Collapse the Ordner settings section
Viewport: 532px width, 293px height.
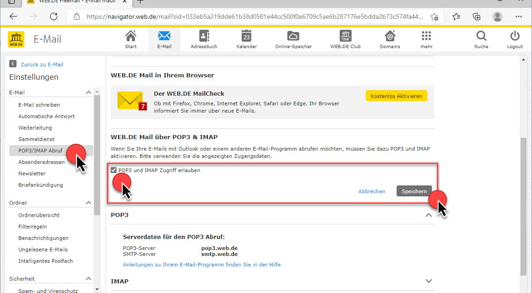tap(89, 203)
